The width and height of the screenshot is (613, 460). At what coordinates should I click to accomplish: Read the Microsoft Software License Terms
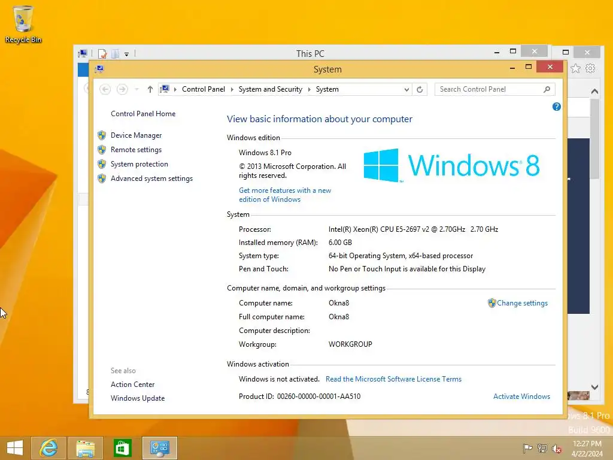394,379
